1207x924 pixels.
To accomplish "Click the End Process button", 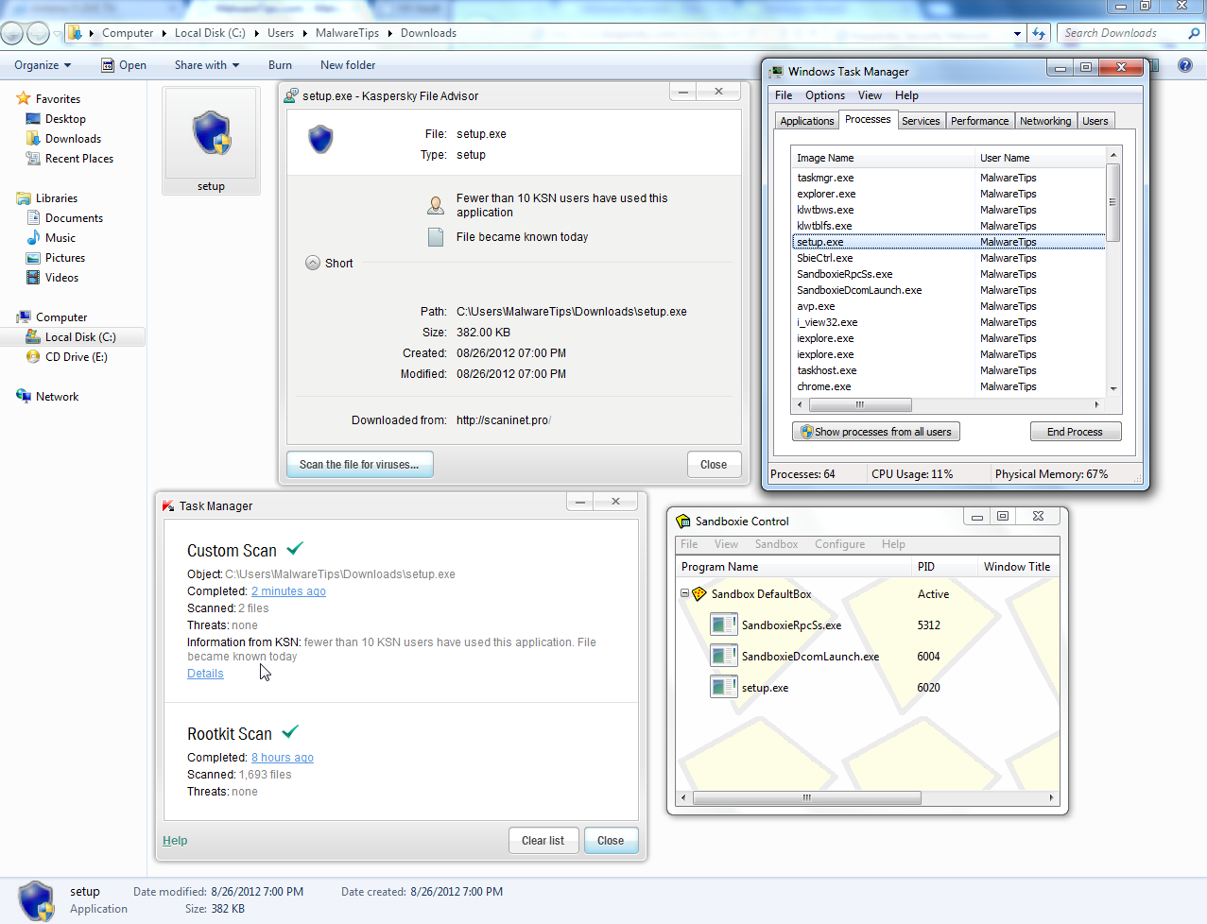I will pyautogui.click(x=1075, y=432).
